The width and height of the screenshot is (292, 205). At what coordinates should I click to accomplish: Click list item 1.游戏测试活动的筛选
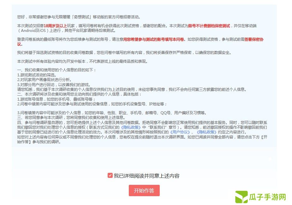pos(37,75)
